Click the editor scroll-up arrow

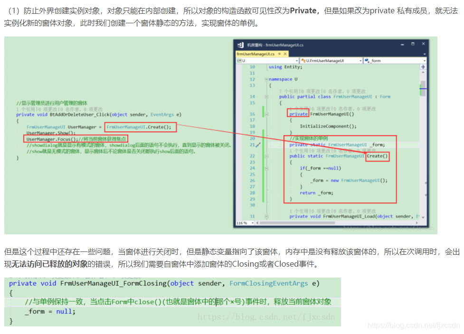[423, 72]
